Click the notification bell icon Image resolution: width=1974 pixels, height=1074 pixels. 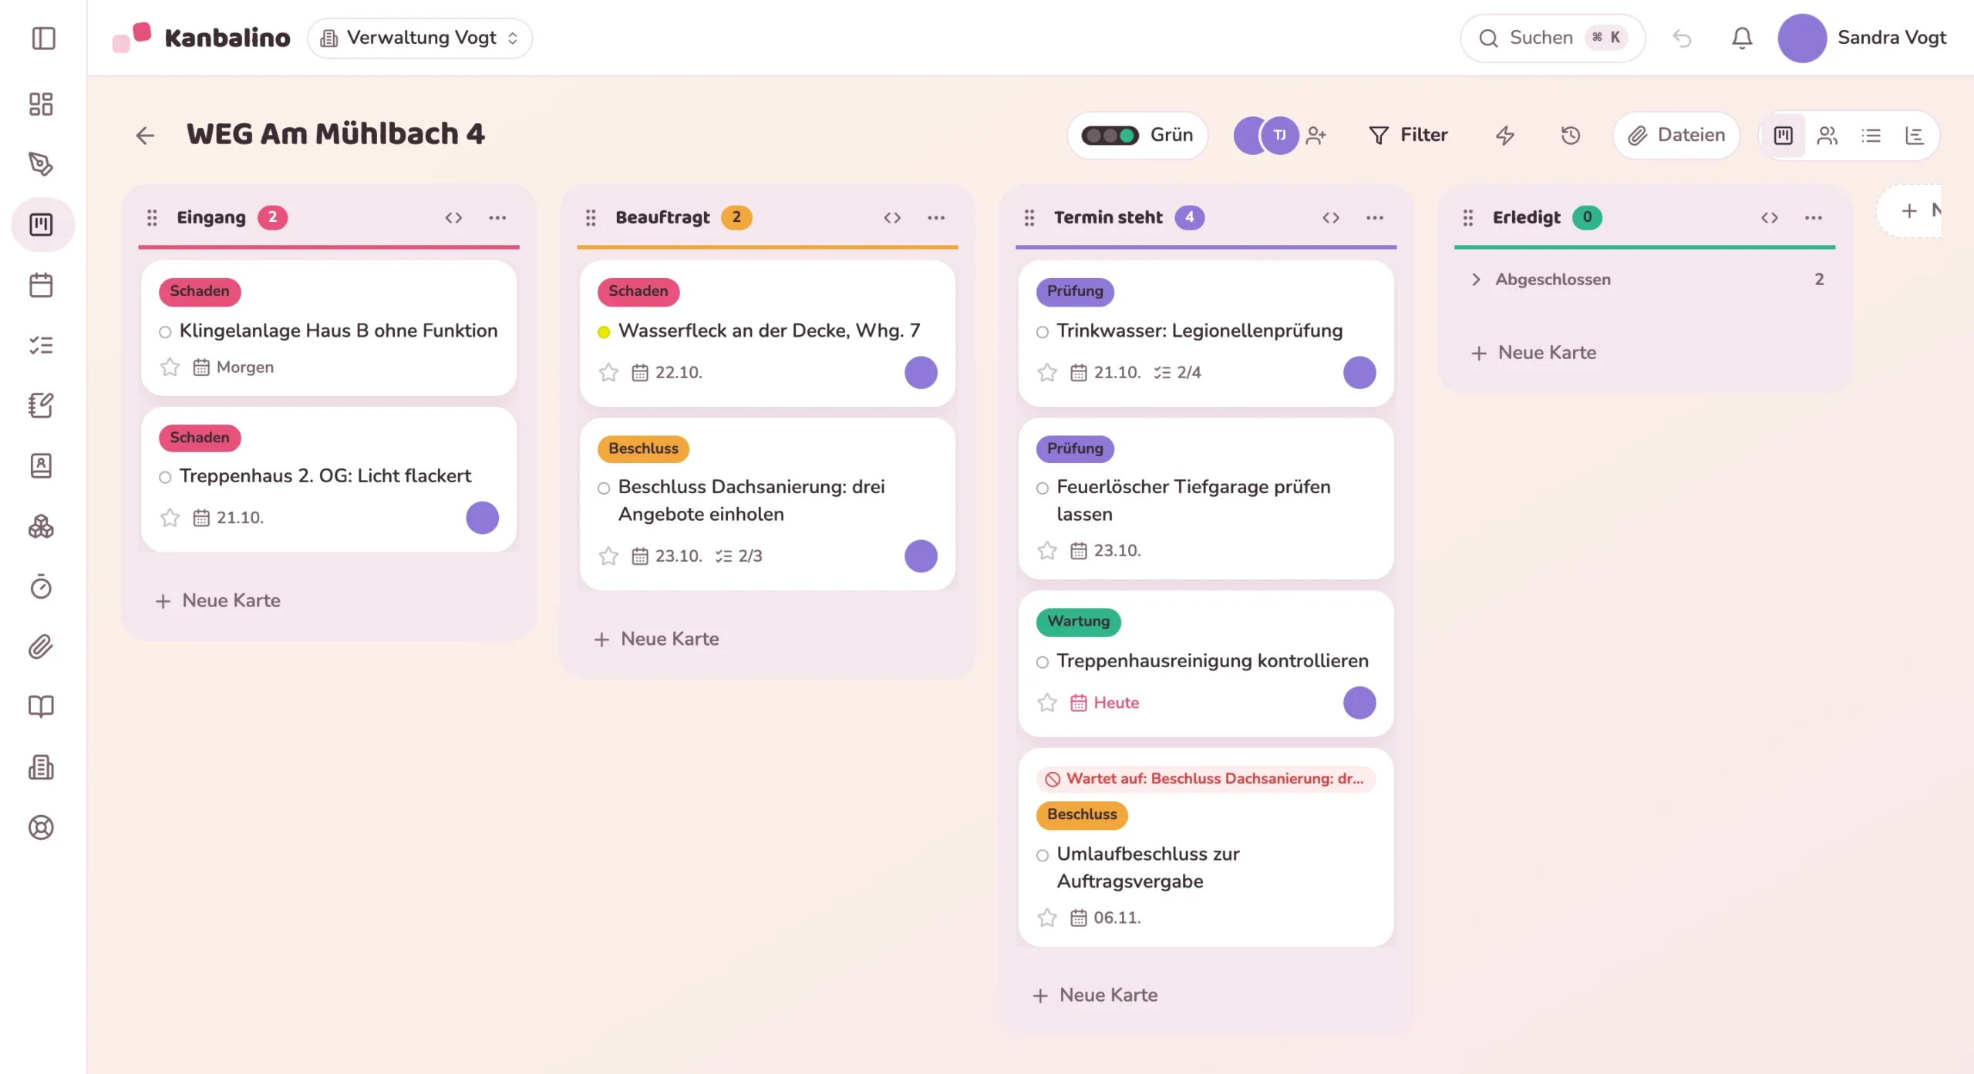coord(1742,38)
